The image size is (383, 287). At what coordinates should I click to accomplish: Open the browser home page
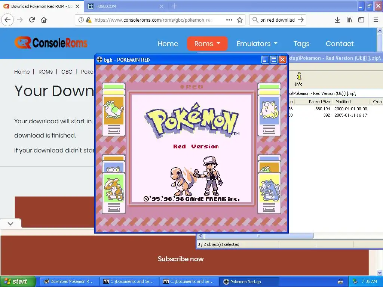(44, 20)
